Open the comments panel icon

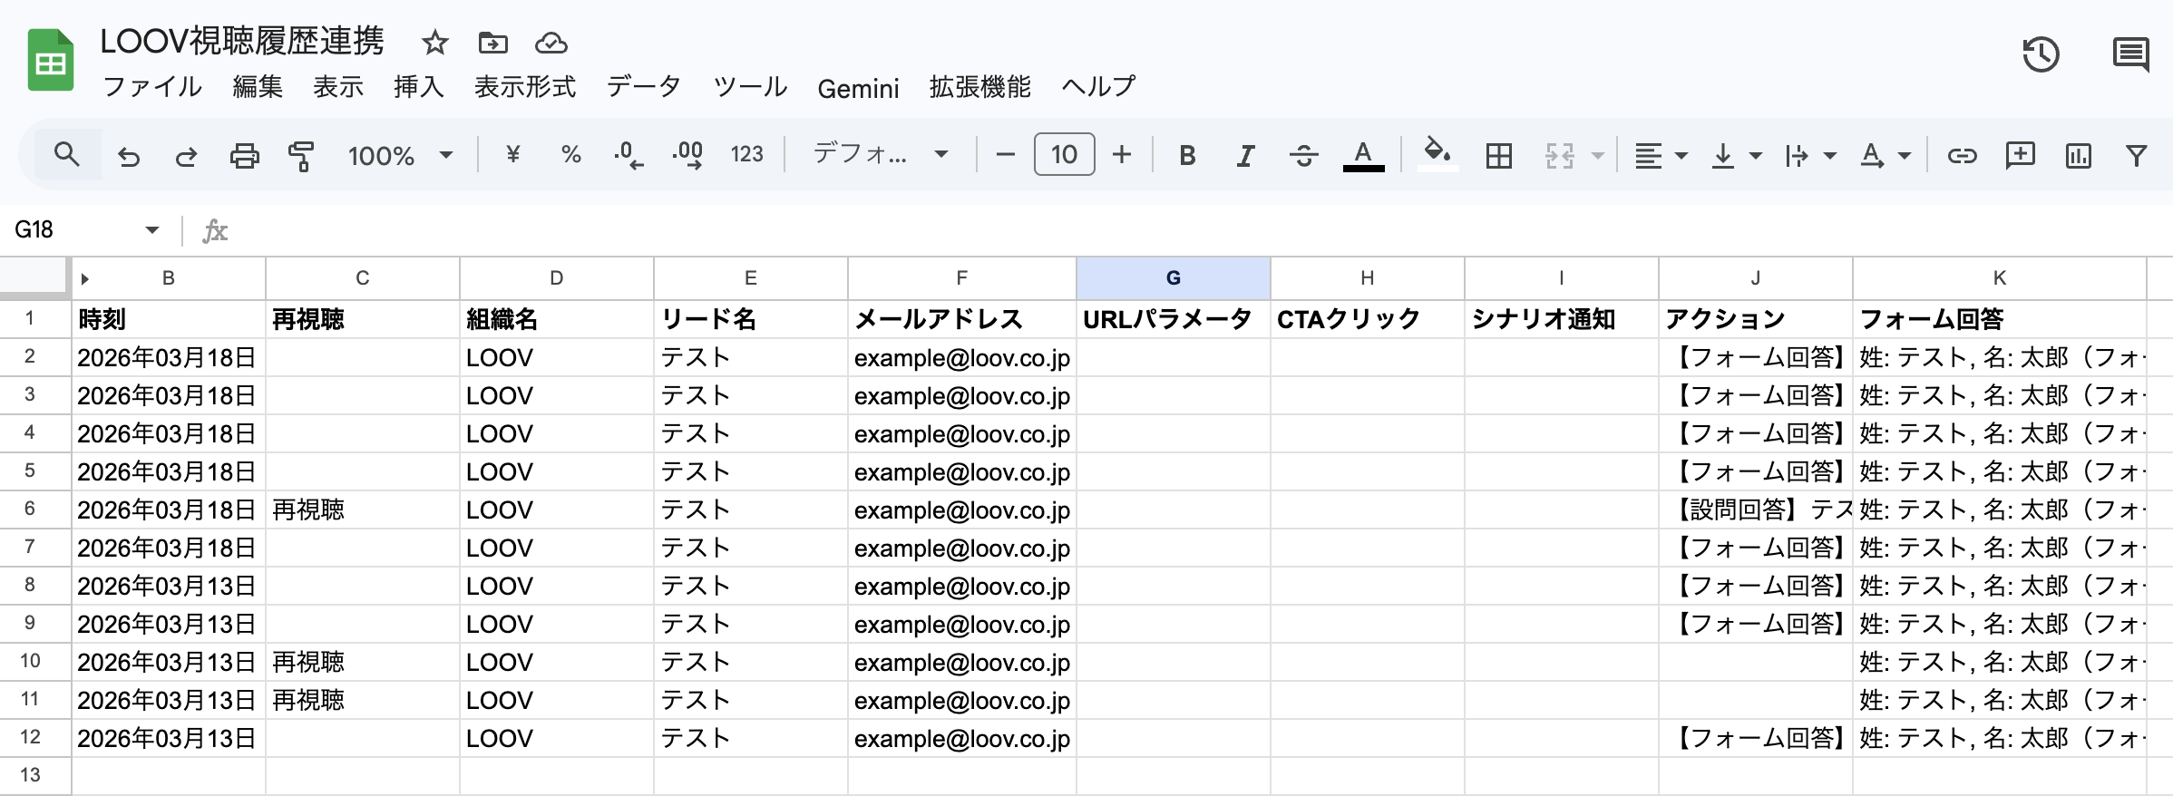point(2129,54)
